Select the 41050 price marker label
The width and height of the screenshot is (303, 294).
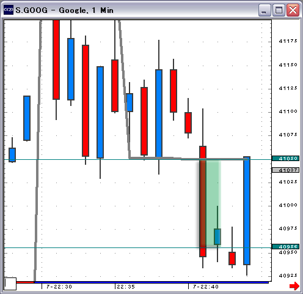pos(285,159)
